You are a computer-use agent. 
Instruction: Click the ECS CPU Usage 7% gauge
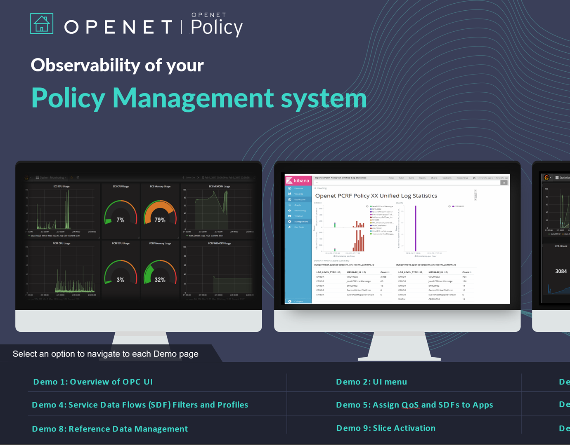pos(121,213)
